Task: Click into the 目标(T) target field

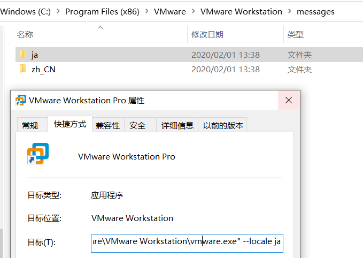Action: [x=187, y=243]
